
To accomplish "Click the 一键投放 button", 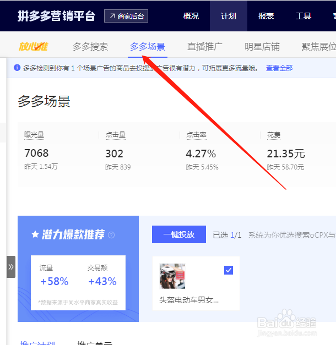I will (x=179, y=234).
